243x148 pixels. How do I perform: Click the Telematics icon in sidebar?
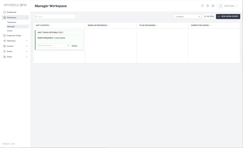tap(5, 41)
